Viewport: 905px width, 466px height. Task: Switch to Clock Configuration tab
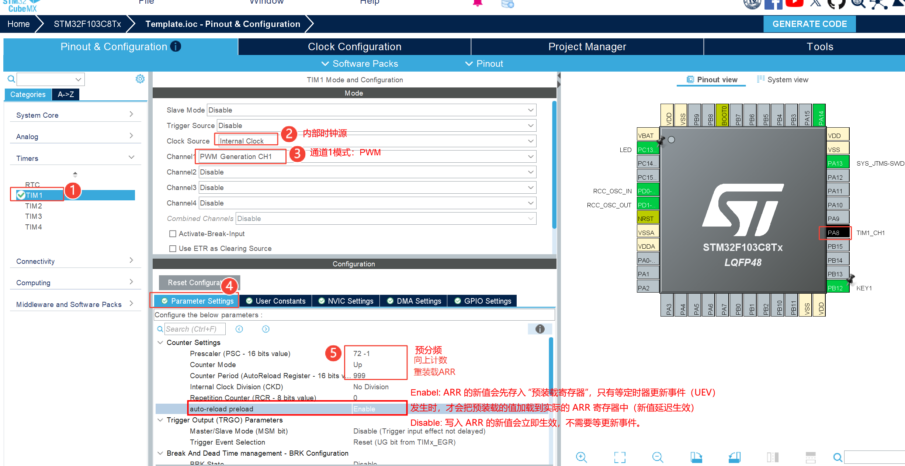pyautogui.click(x=354, y=46)
